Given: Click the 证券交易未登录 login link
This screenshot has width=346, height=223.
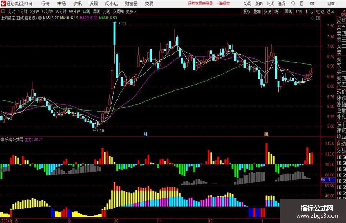Looking at the screenshot, I should tap(200, 4).
